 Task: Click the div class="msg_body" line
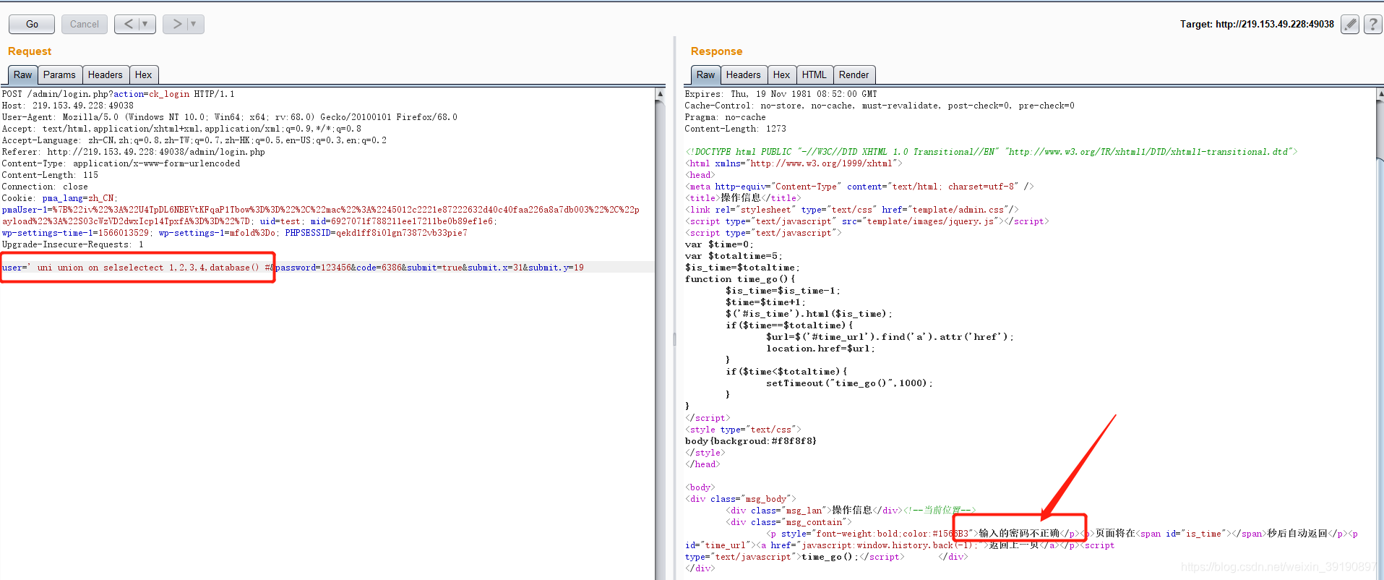pyautogui.click(x=740, y=499)
